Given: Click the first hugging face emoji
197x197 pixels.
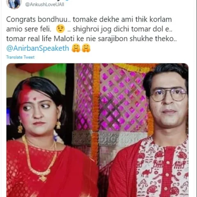Looking at the screenshot, I should tap(76, 48).
